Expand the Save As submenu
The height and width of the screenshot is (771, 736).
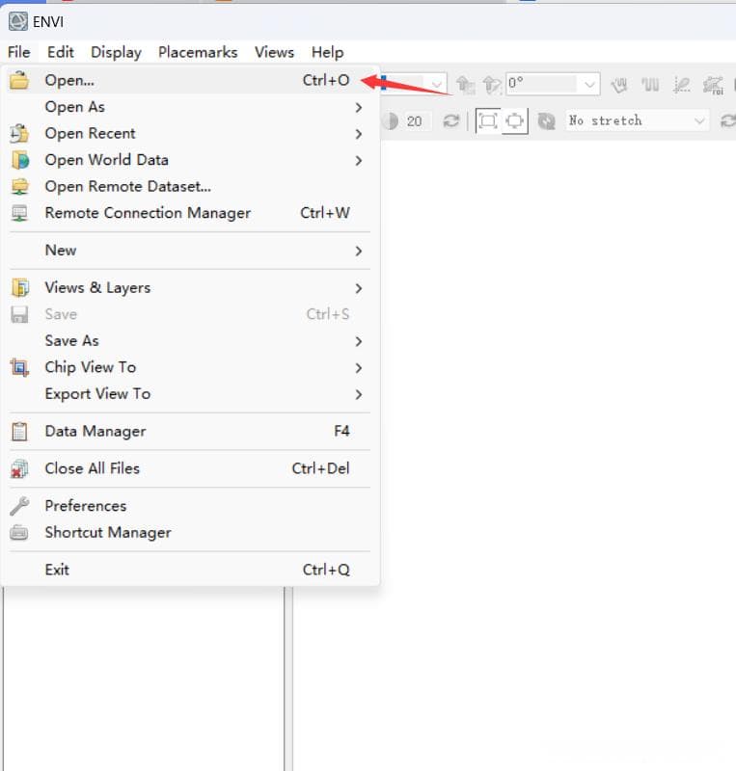(189, 341)
